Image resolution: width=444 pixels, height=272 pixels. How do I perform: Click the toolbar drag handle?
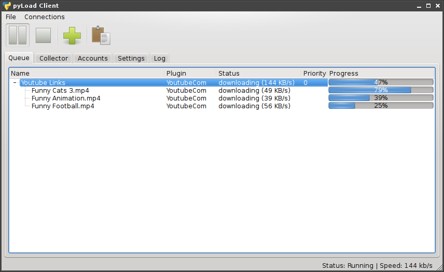[x=4, y=35]
